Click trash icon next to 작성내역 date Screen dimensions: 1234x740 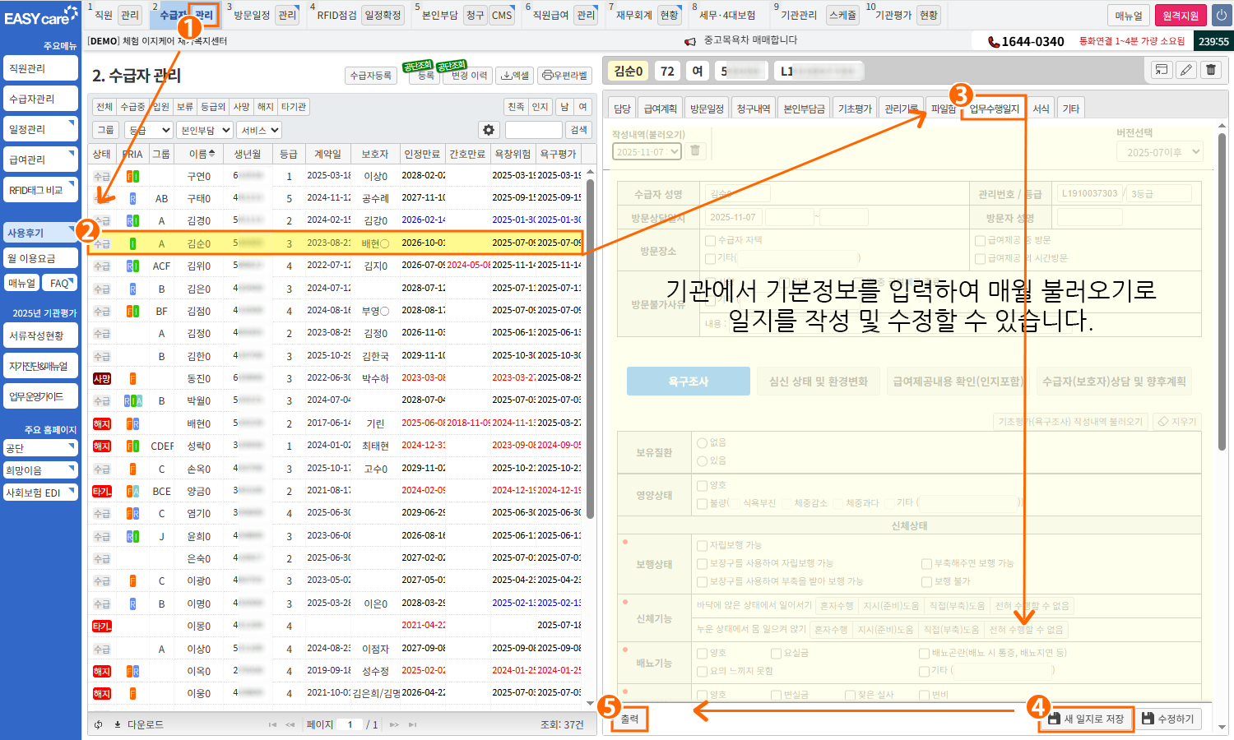click(695, 151)
